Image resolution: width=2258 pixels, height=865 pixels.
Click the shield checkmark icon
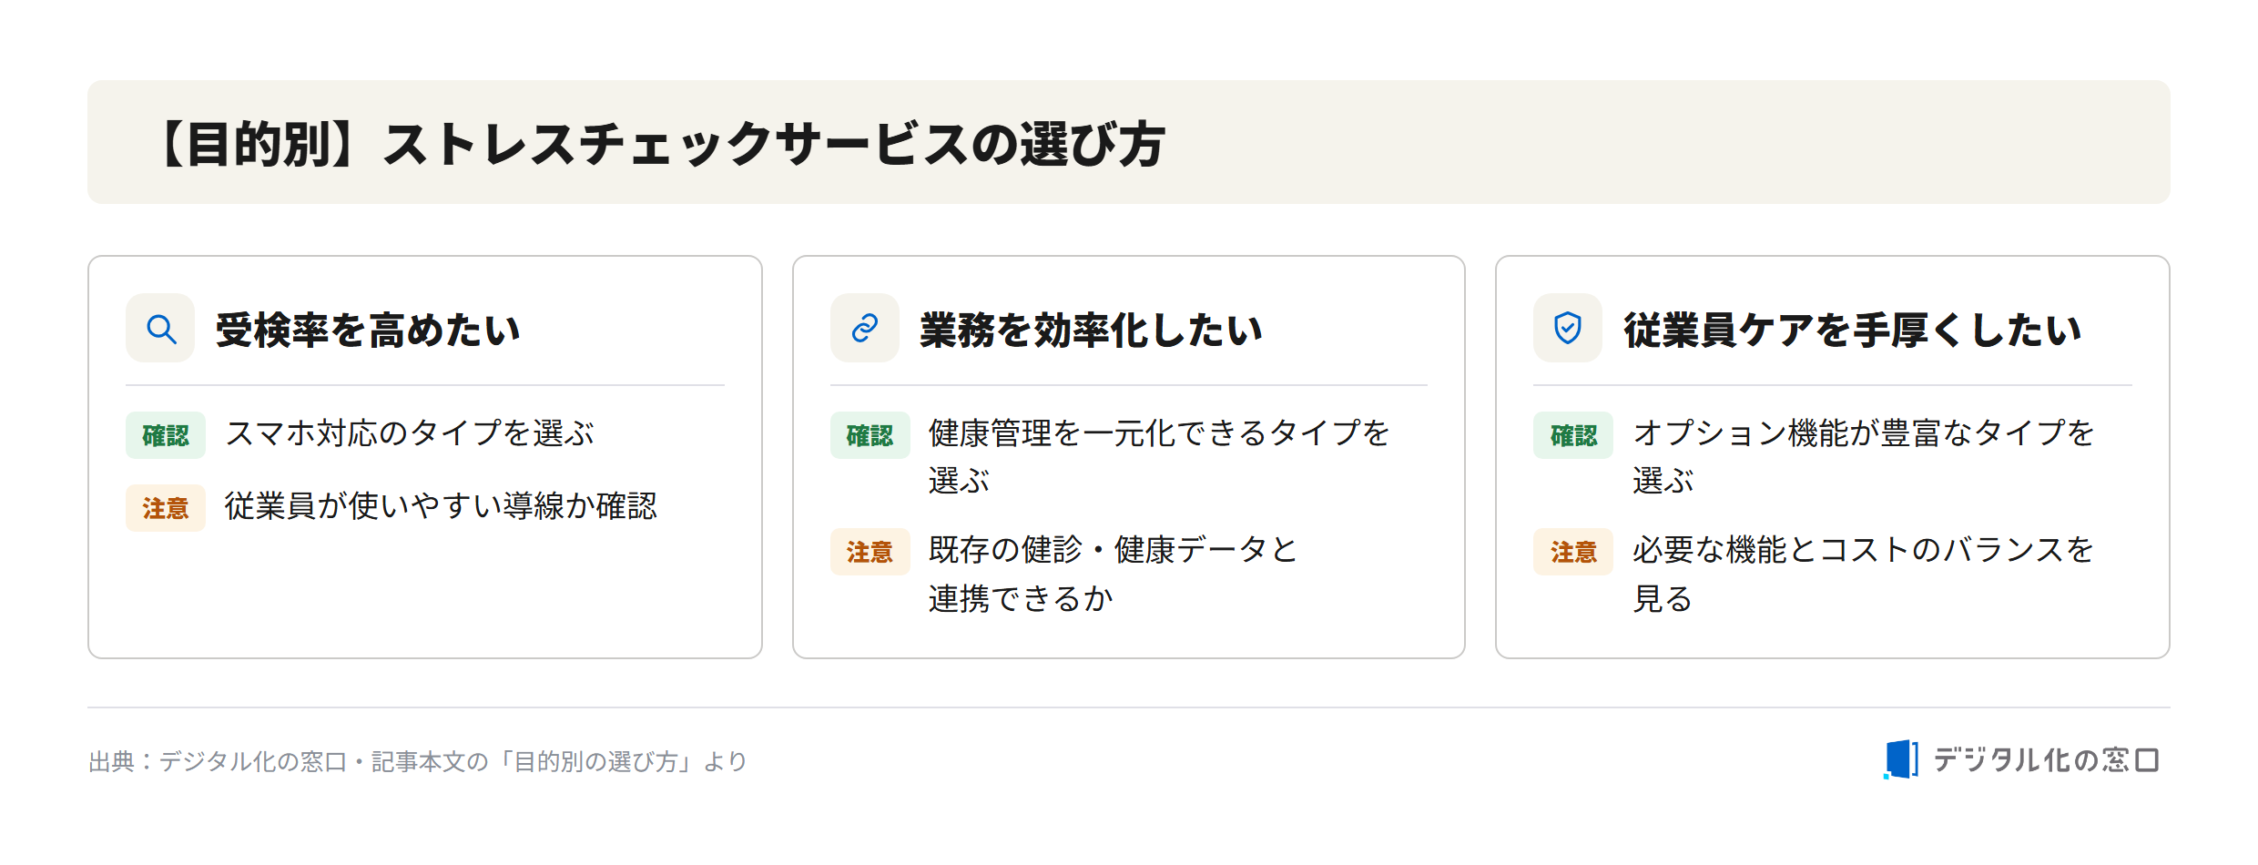pyautogui.click(x=1568, y=328)
